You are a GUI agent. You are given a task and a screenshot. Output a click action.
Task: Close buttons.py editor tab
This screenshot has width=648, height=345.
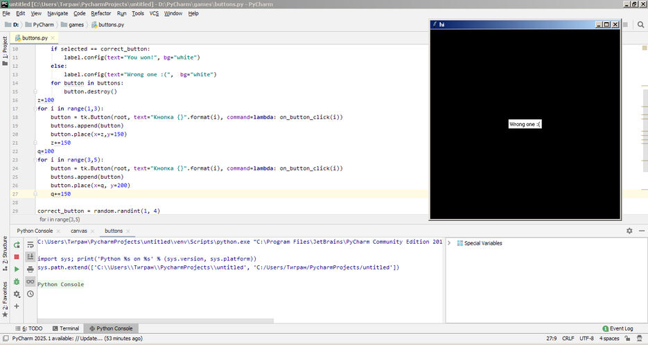tap(53, 38)
